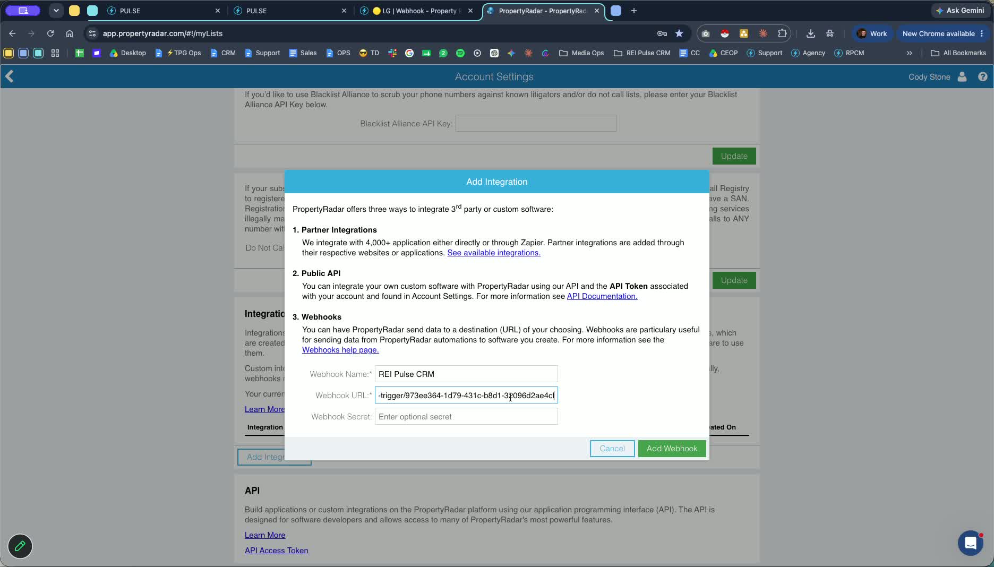Open the Media Ops bookmark folder
Image resolution: width=994 pixels, height=567 pixels.
(581, 53)
